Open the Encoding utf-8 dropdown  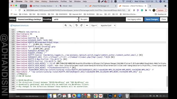click(x=65, y=19)
